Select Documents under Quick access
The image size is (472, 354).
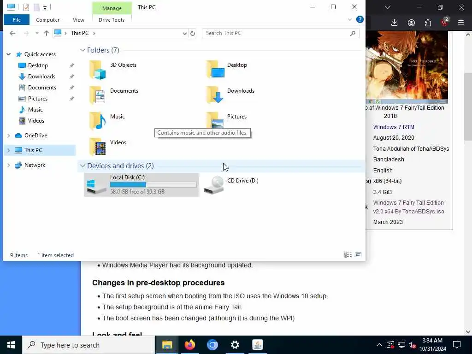pyautogui.click(x=42, y=88)
